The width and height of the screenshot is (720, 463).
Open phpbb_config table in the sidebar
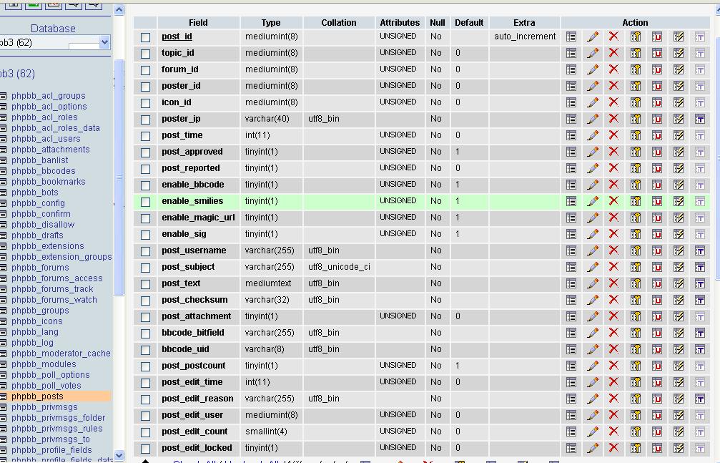tap(38, 203)
